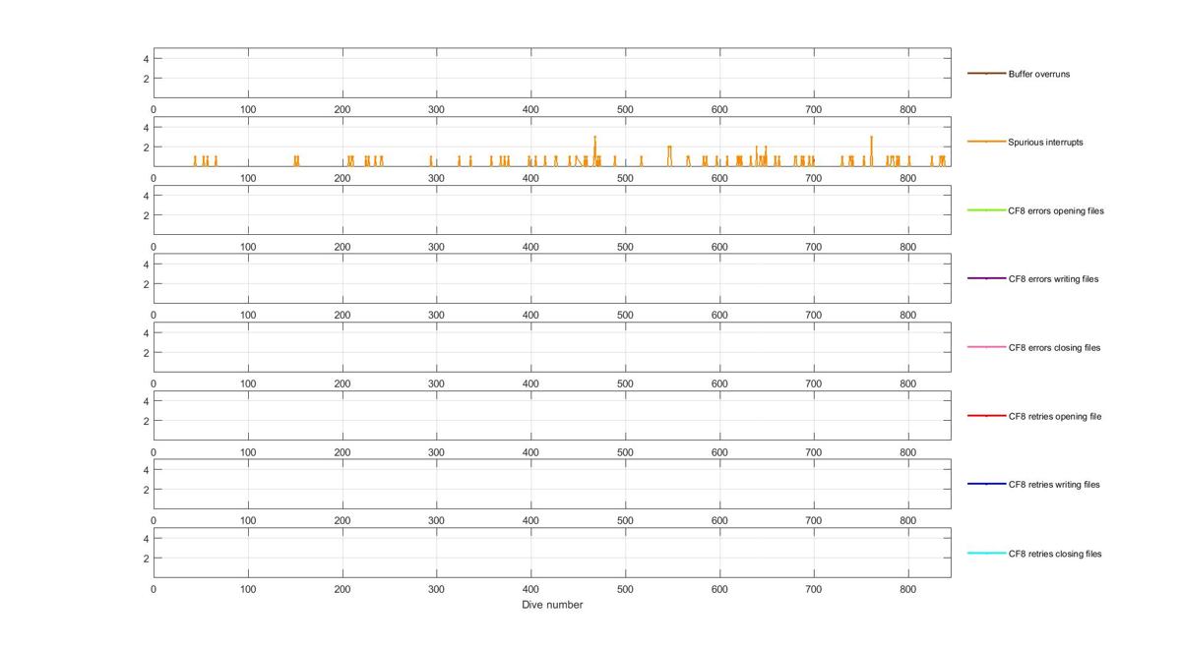
Task: Click the blue CF8 retries writing legend line
Action: pos(986,485)
